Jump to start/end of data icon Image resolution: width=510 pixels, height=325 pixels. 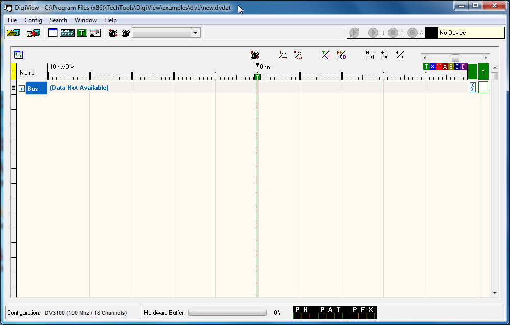(x=370, y=55)
